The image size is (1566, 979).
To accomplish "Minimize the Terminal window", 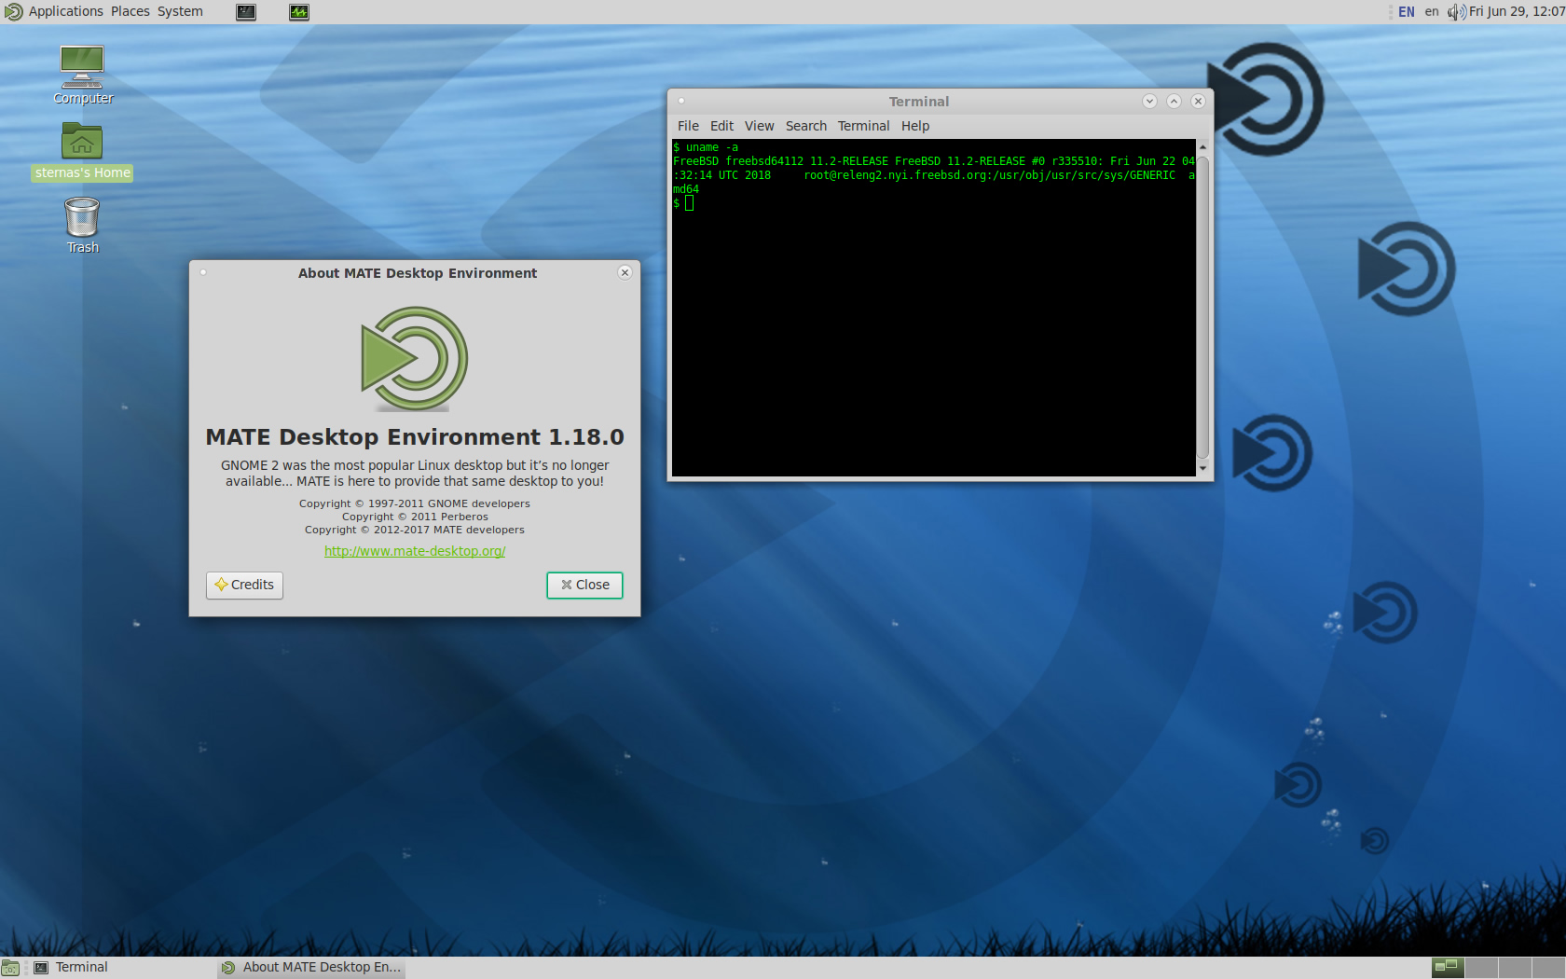I will click(1149, 101).
